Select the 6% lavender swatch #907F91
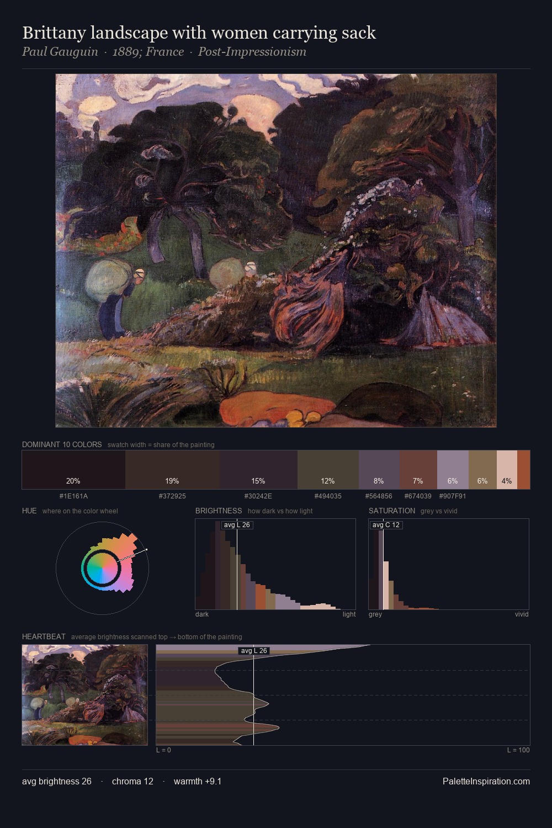Viewport: 552px width, 828px height. (x=453, y=470)
